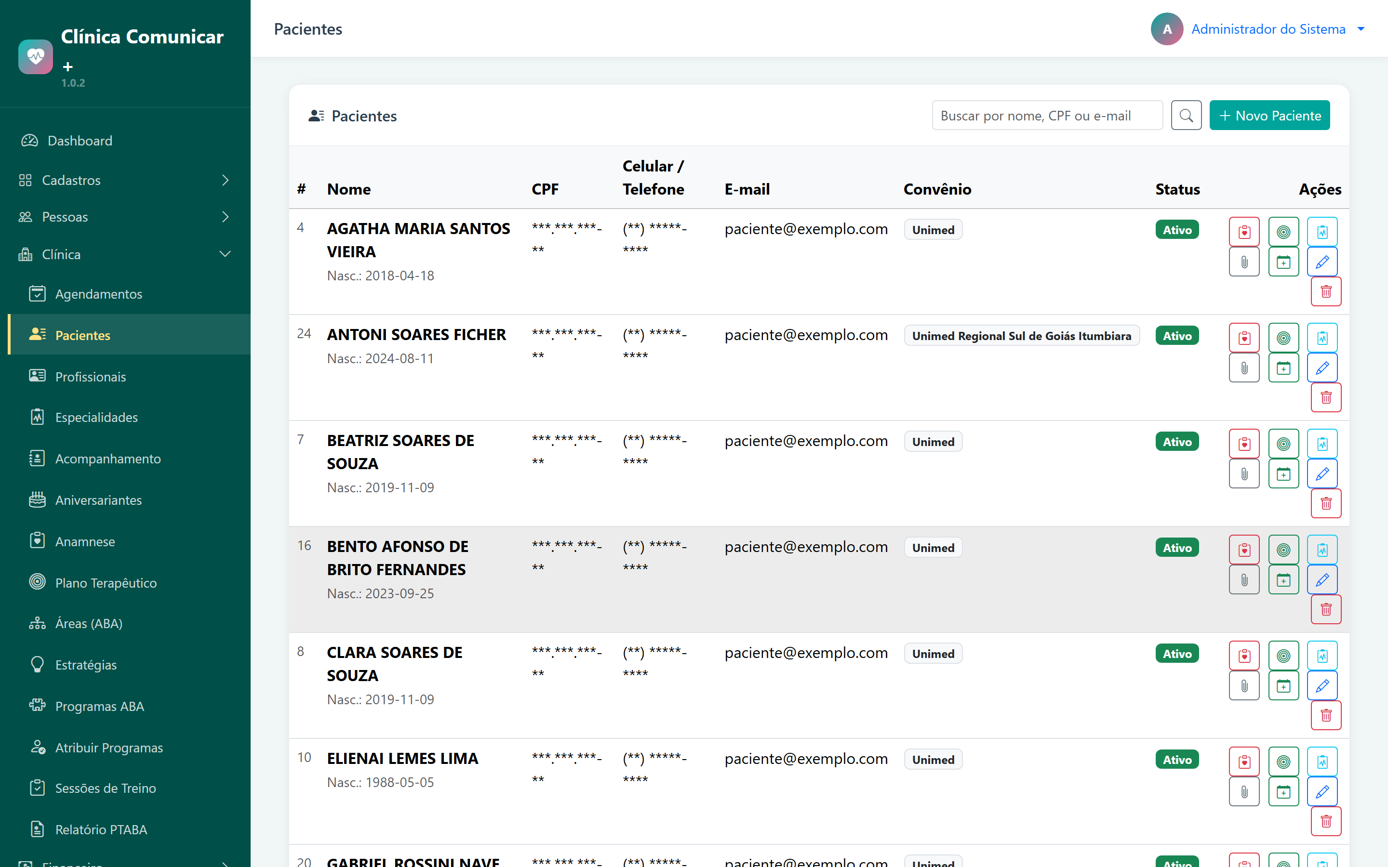Open Profissionais in sidebar
Image resolution: width=1388 pixels, height=867 pixels.
pos(129,376)
